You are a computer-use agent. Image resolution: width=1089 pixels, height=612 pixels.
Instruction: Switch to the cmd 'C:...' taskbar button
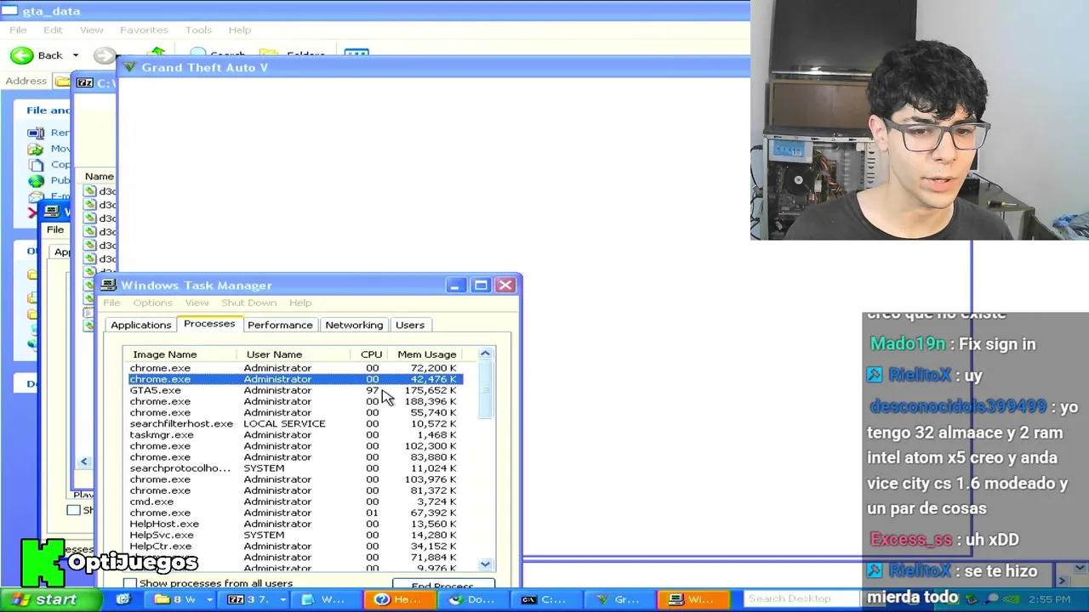(545, 599)
